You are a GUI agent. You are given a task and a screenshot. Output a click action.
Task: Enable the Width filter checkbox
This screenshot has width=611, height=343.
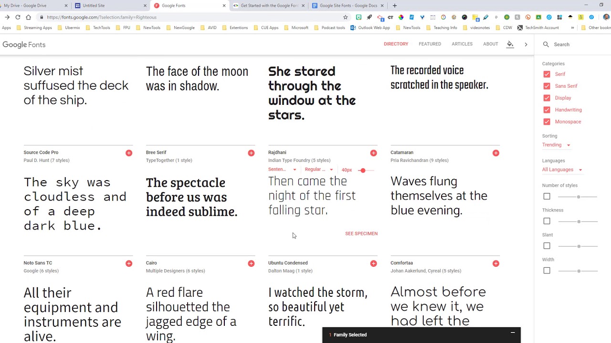tap(547, 271)
